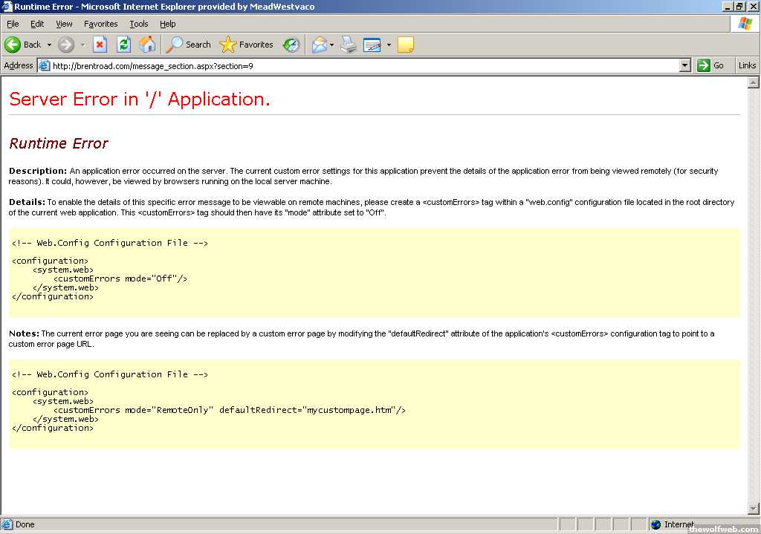
Task: Expand the Back button history dropdown
Action: tap(50, 45)
